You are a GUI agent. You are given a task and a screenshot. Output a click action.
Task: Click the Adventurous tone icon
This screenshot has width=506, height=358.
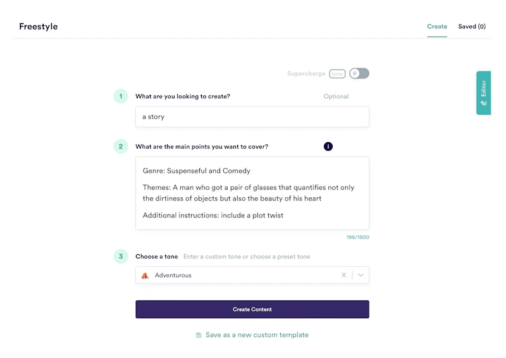(145, 276)
